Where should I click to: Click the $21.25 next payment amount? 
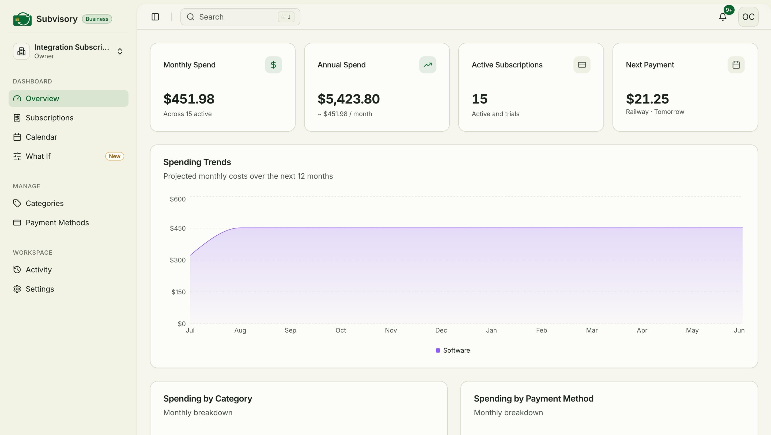pyautogui.click(x=647, y=99)
